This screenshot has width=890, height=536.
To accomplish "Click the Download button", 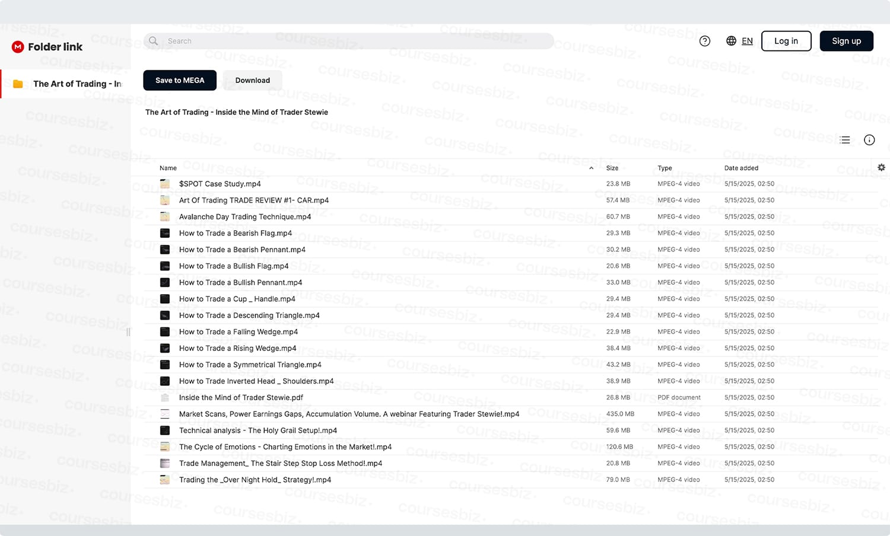I will pos(252,80).
